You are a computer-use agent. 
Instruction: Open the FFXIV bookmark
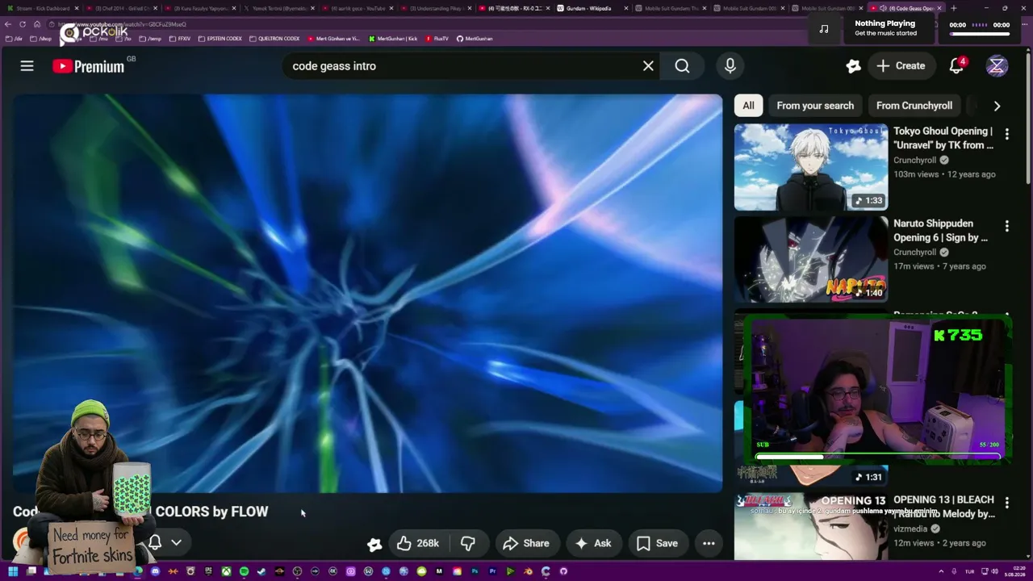pyautogui.click(x=180, y=39)
